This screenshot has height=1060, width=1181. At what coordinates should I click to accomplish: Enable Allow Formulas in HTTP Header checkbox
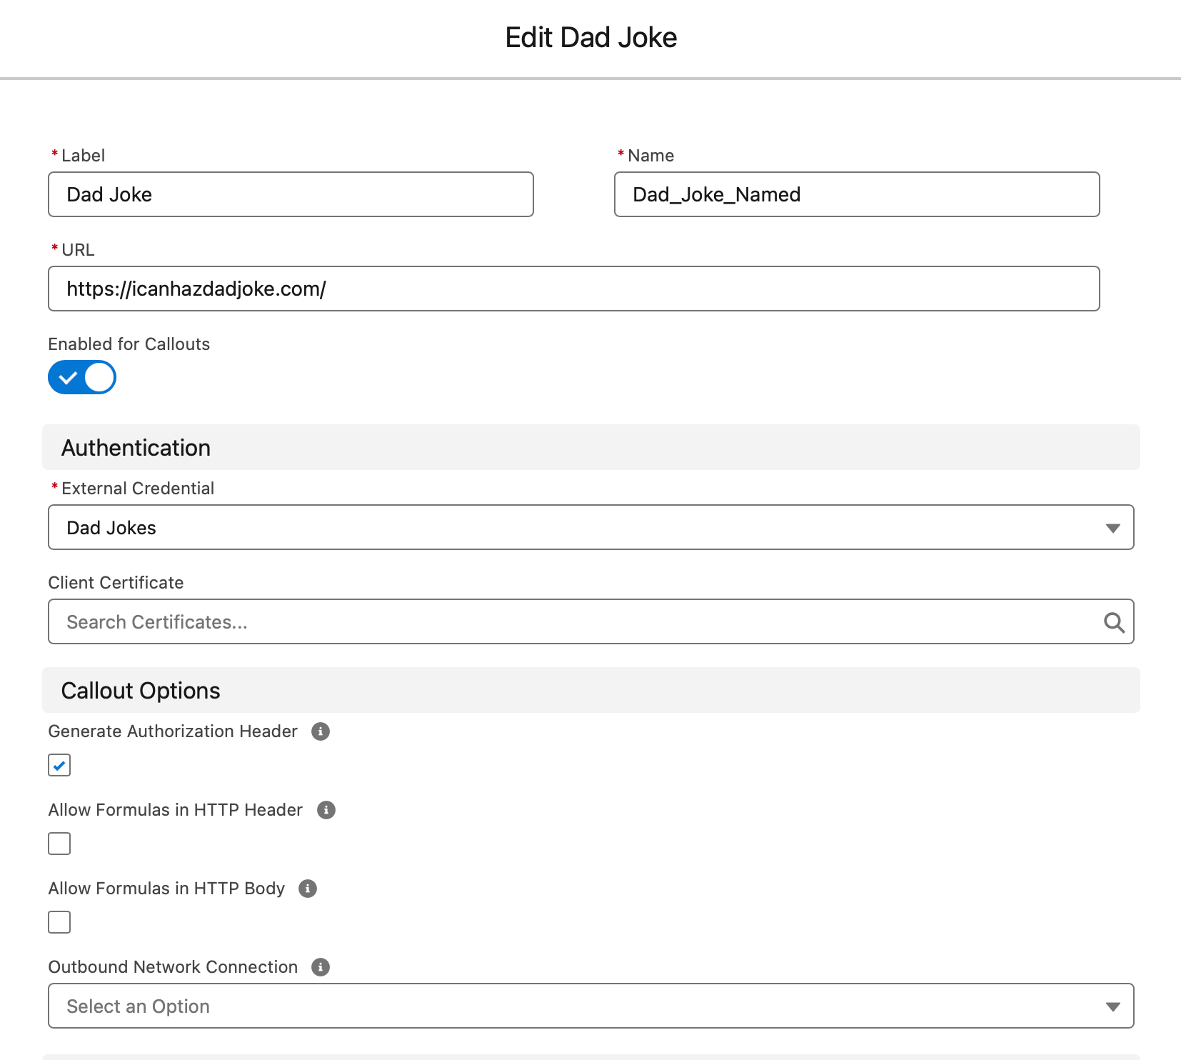tap(59, 844)
